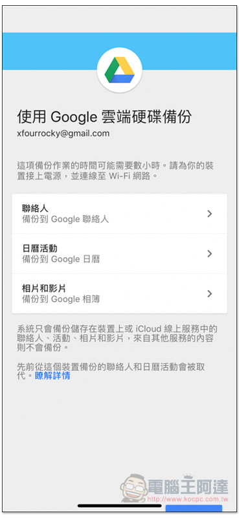239x518 pixels.
Task: Expand the 相片和影片 row chevron arrow
Action: tap(209, 294)
